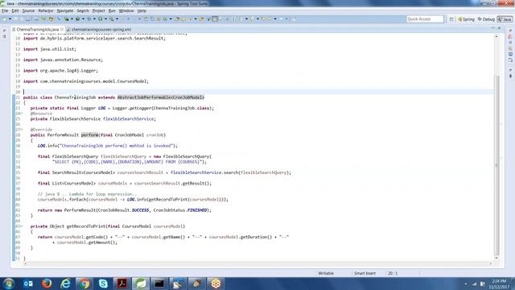This screenshot has width=515, height=290.
Task: Click the getRecordToPrint method declaration
Action: (86, 226)
